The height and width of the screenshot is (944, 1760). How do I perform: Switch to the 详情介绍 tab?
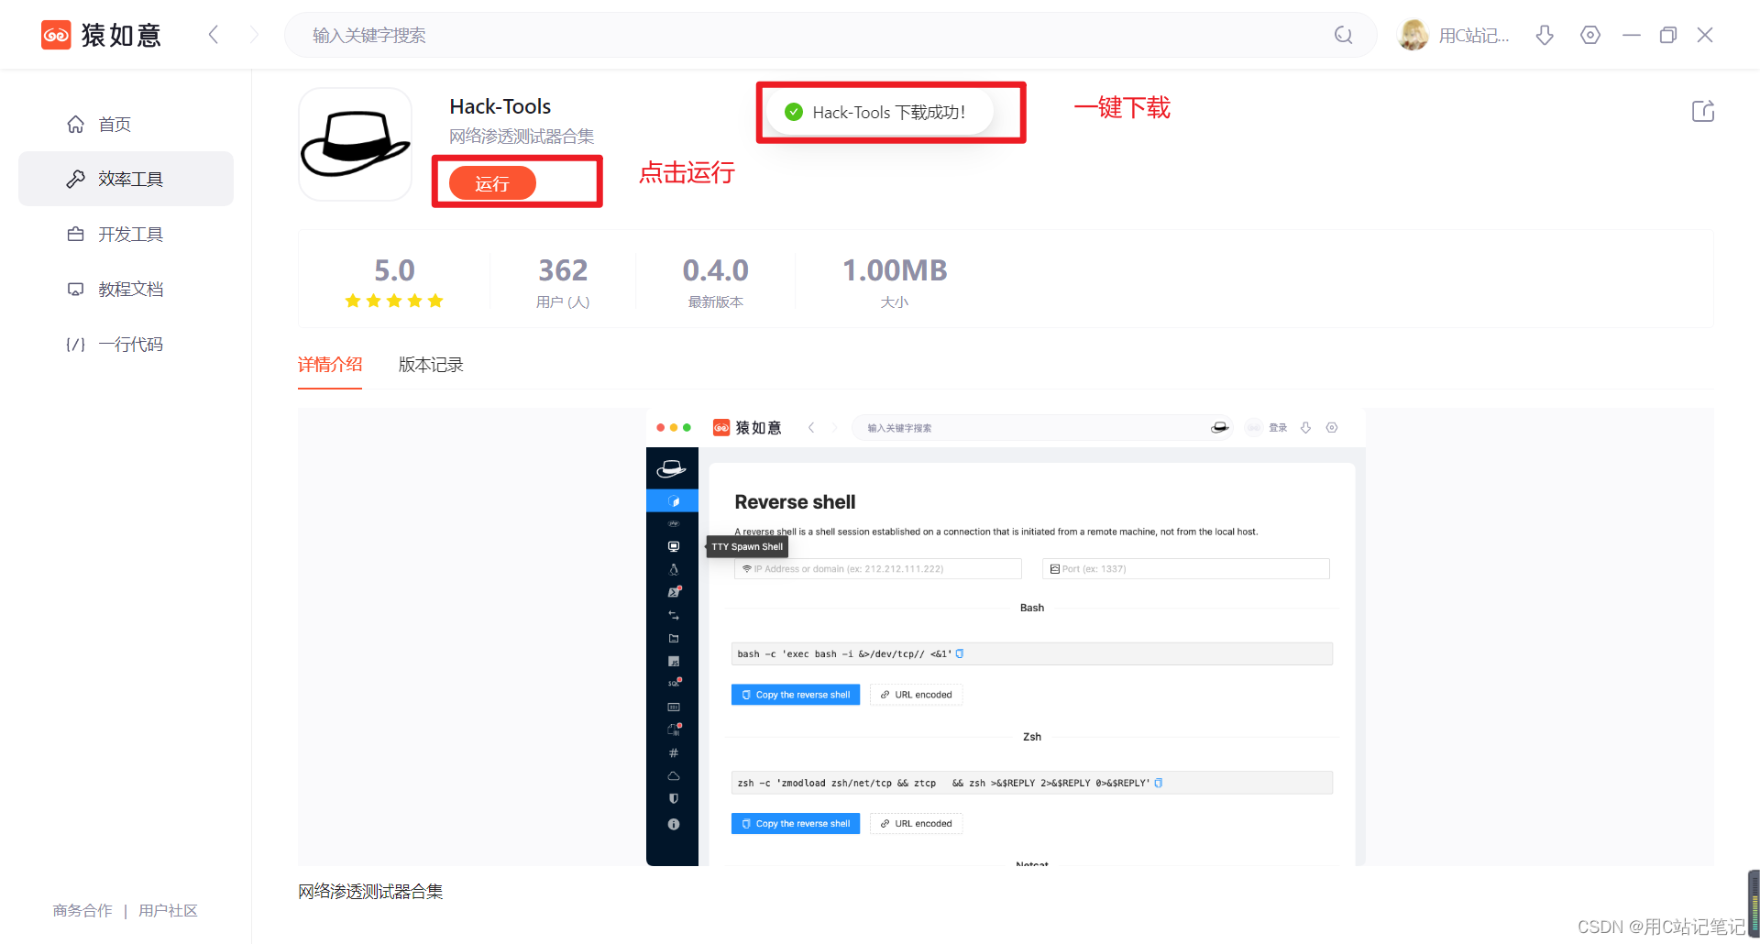click(330, 364)
